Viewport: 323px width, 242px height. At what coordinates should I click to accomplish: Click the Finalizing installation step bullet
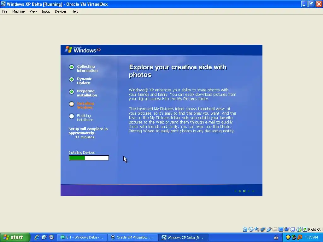pyautogui.click(x=72, y=116)
